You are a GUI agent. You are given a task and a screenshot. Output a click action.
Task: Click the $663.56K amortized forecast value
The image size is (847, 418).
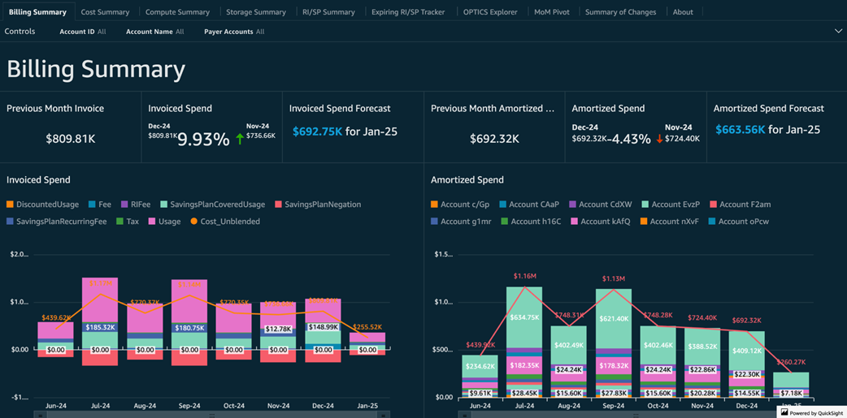740,130
